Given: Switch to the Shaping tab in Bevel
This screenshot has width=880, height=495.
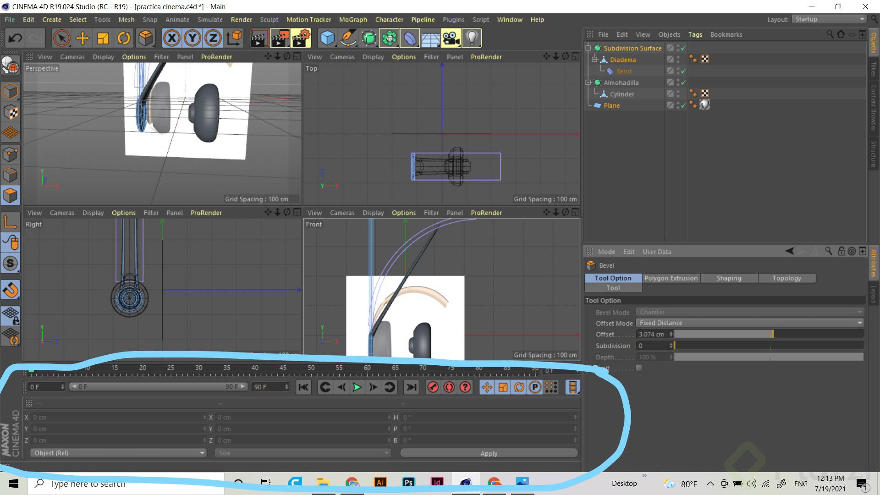Looking at the screenshot, I should click(729, 278).
